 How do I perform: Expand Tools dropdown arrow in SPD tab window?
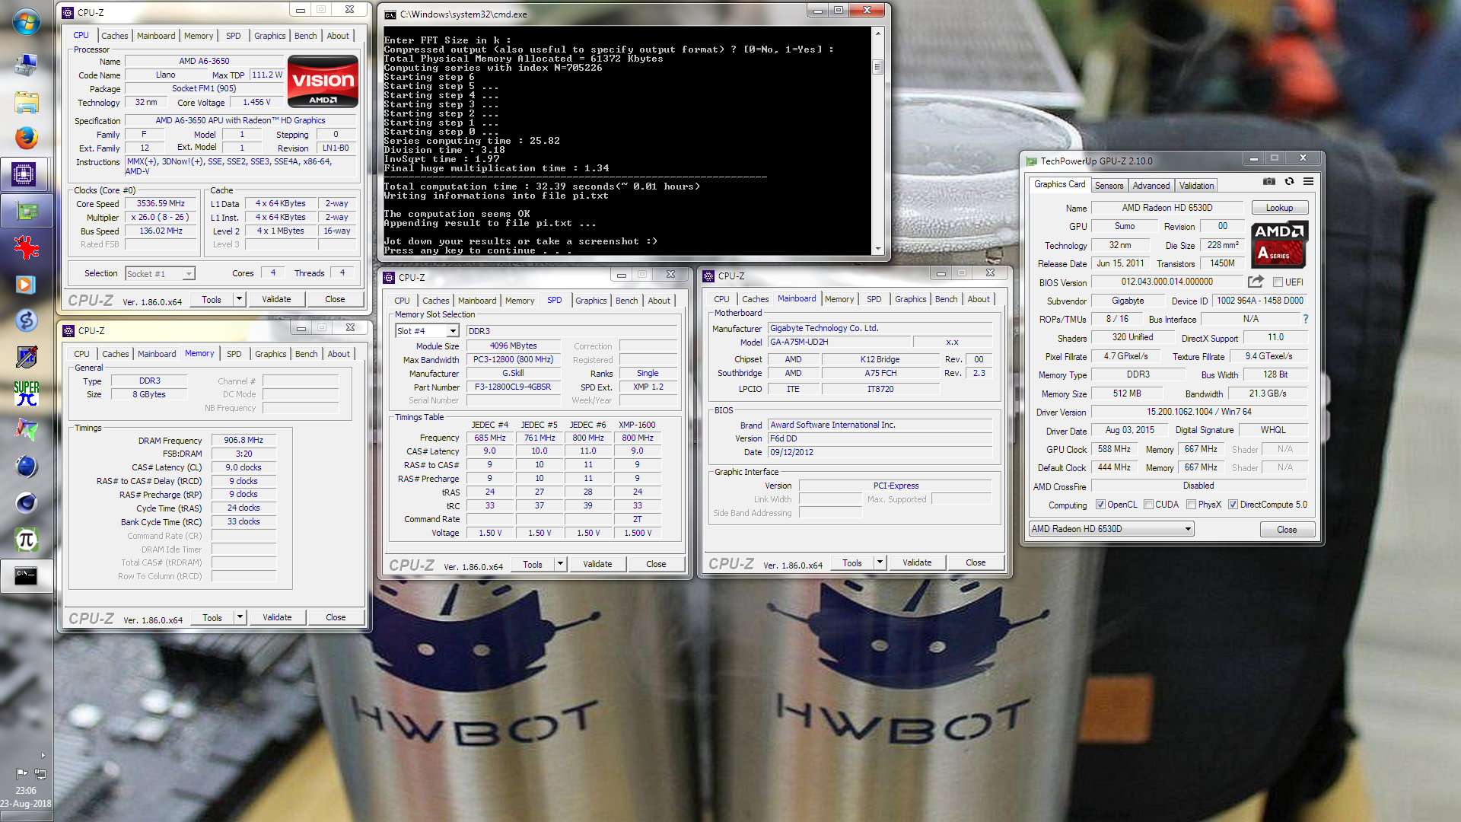[560, 564]
